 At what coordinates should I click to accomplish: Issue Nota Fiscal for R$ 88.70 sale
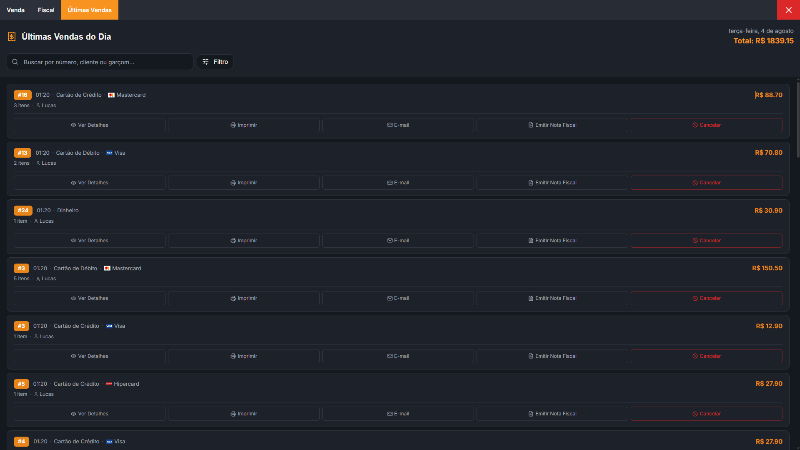(x=552, y=125)
